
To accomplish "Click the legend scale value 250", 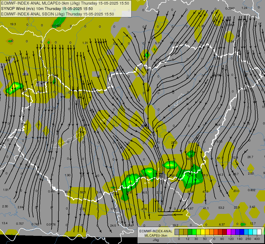I will click(x=248, y=239).
